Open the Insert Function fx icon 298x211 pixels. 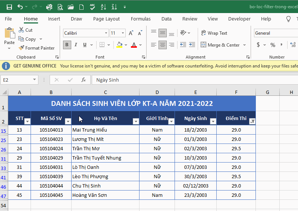(x=84, y=80)
